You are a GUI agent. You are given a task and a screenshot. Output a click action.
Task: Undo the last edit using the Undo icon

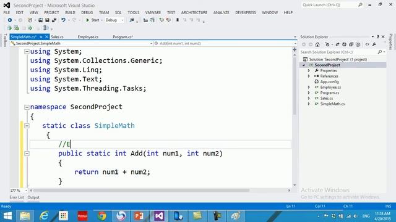coord(63,20)
